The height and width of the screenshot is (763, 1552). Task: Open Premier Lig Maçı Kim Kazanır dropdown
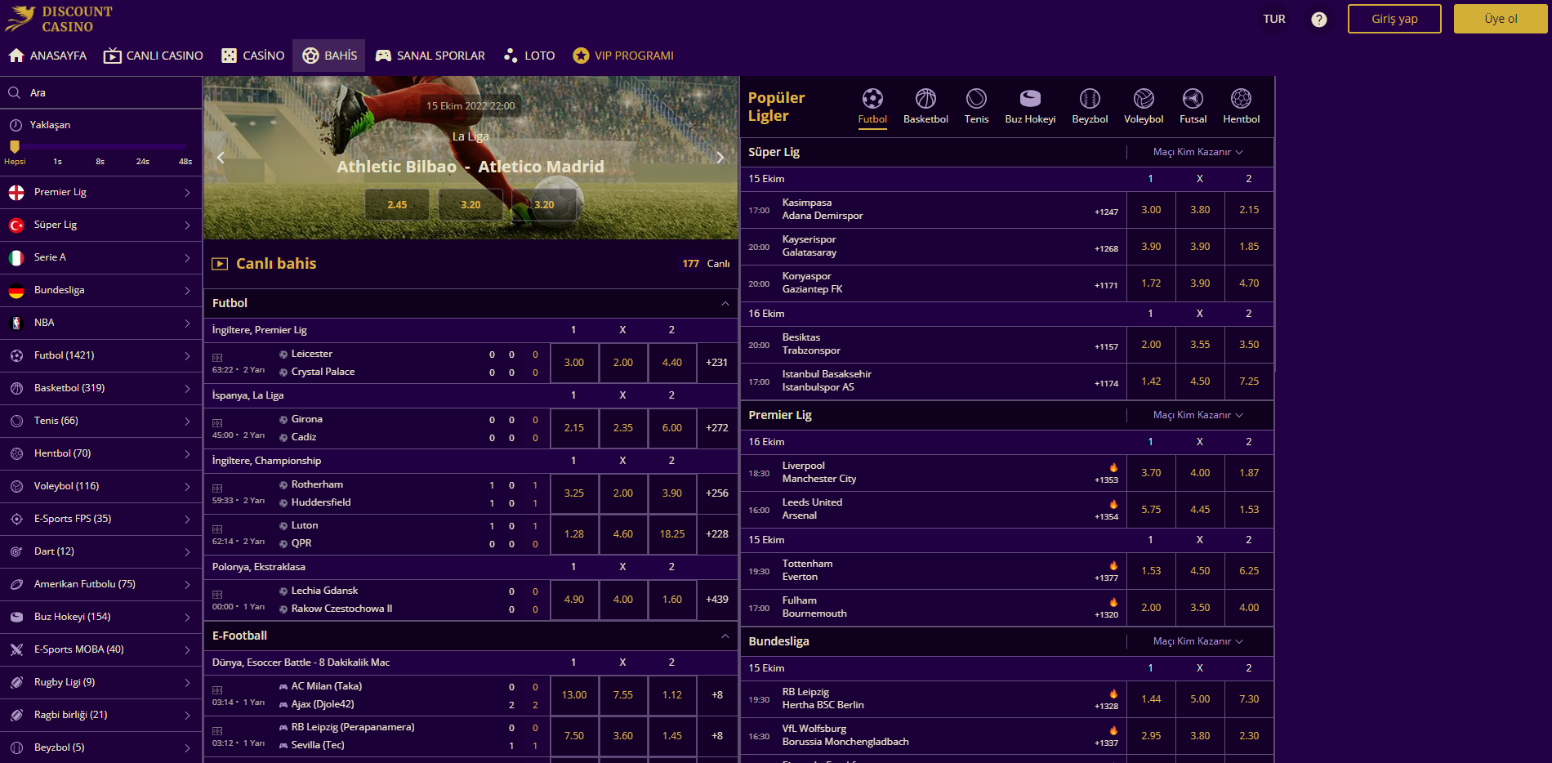coord(1197,415)
